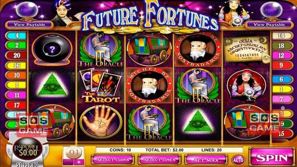The height and width of the screenshot is (167, 297).
Task: Click the .01 coin value chip
Action: coord(74,152)
